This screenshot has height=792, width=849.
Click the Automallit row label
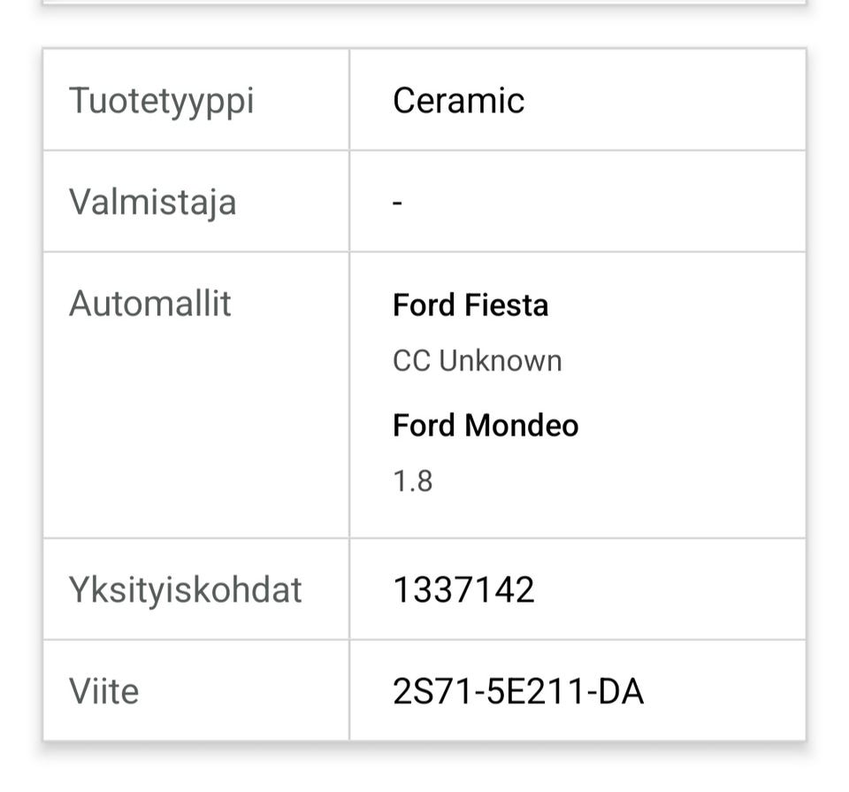(x=150, y=304)
